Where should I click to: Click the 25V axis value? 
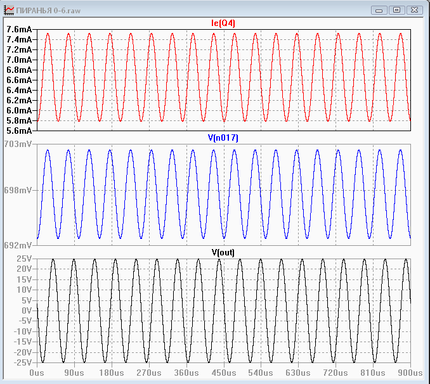(x=24, y=259)
